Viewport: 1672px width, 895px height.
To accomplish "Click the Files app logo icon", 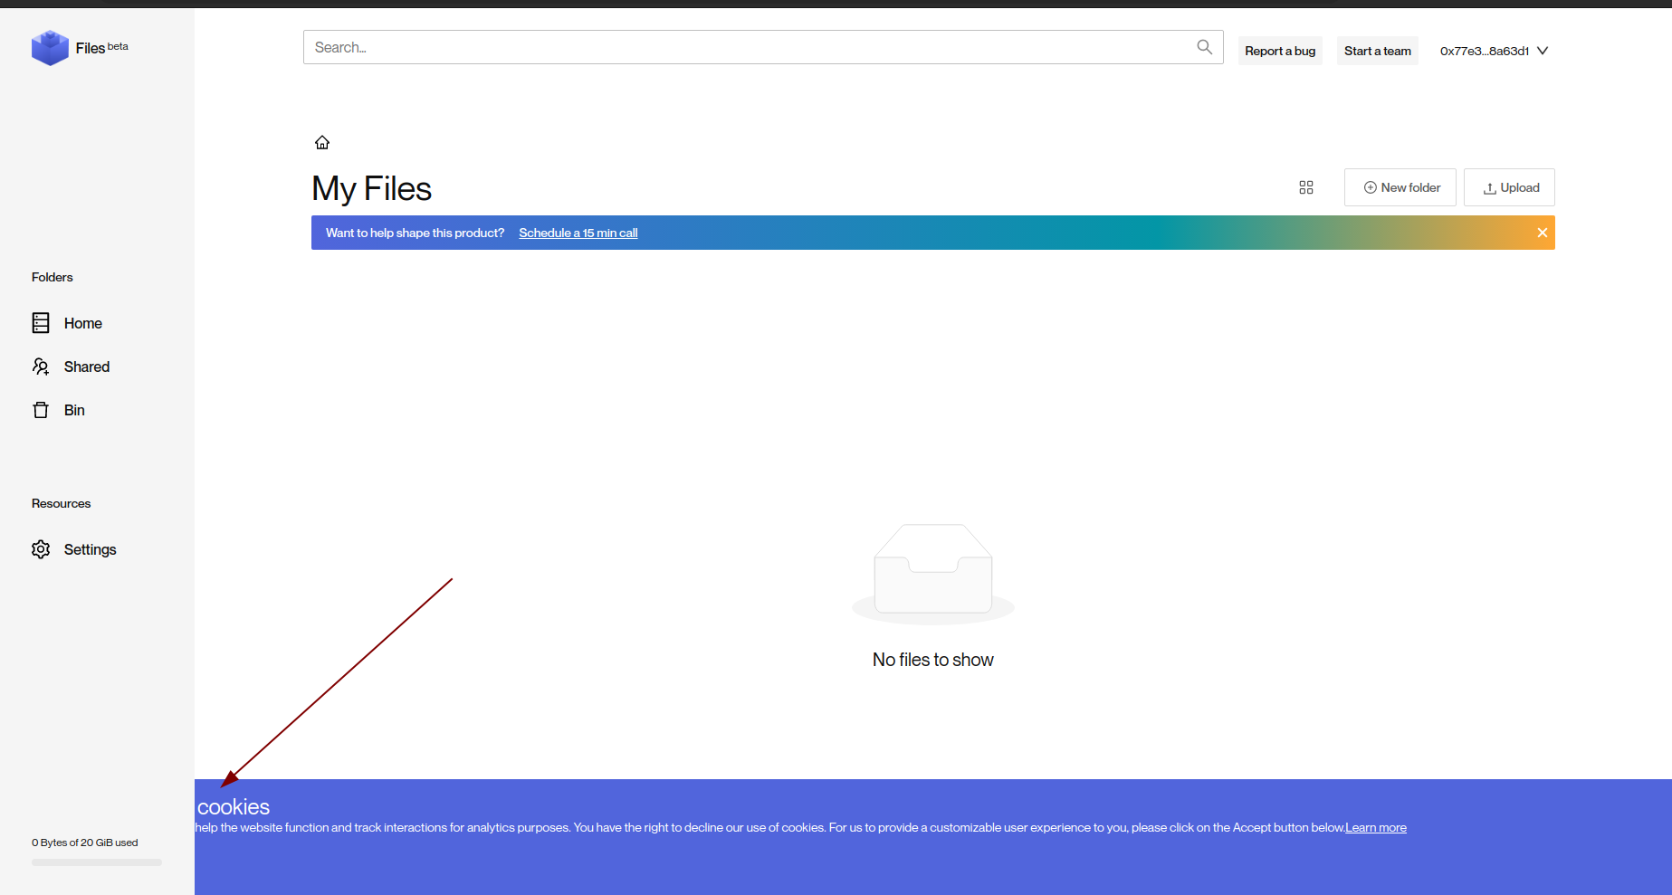I will point(51,48).
